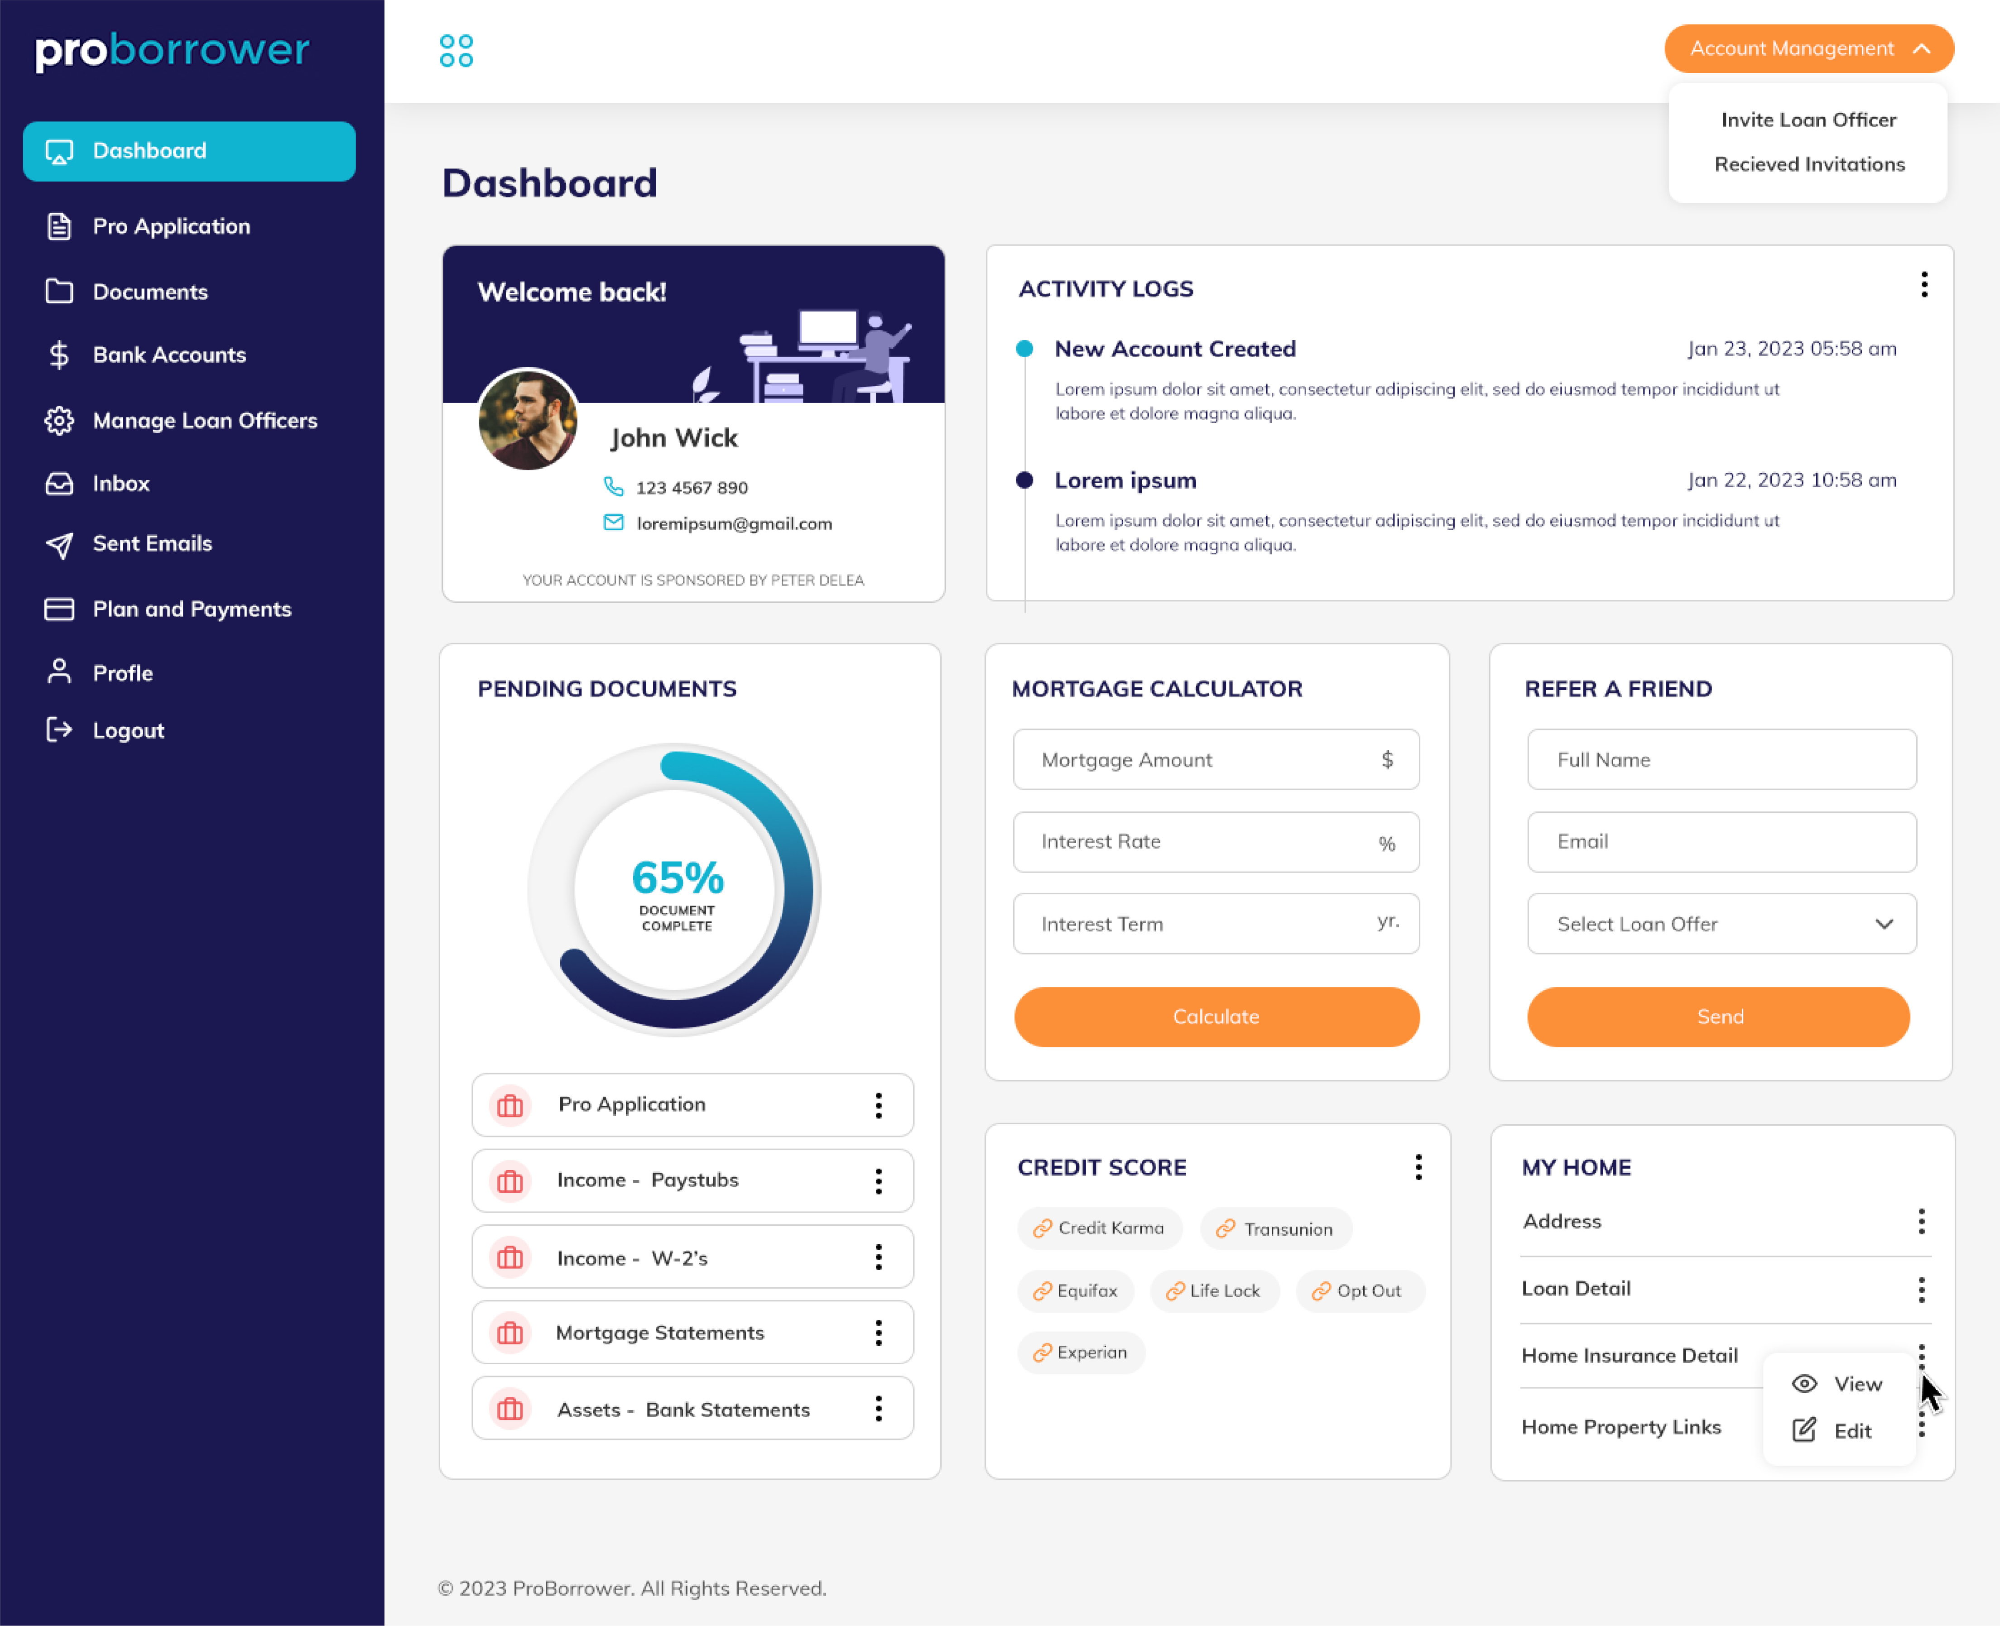Open Mortgage Statements row options menu
The height and width of the screenshot is (1626, 2000).
878,1333
